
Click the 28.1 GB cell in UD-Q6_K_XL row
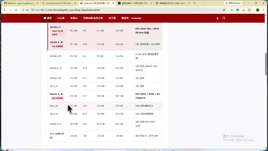point(119,124)
